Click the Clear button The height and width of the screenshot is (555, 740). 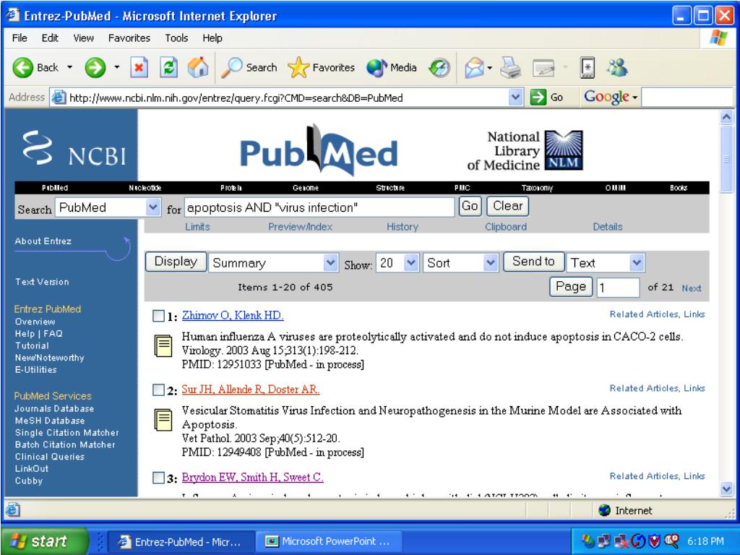point(508,206)
